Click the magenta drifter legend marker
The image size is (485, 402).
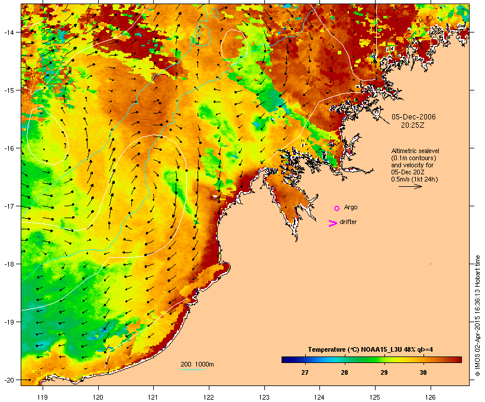[x=332, y=223]
